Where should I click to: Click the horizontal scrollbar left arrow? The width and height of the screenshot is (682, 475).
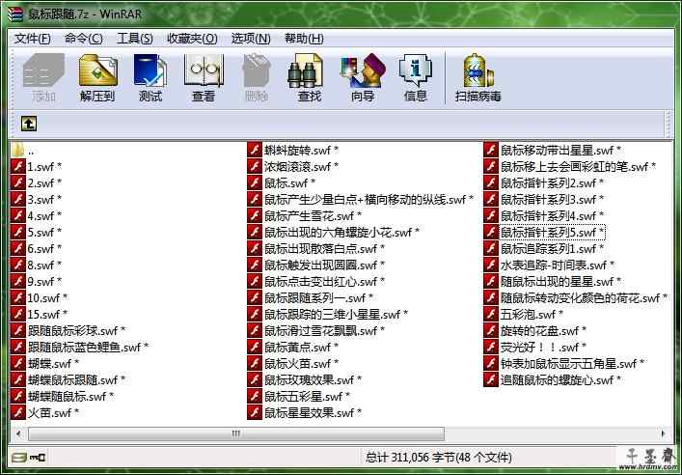point(18,433)
